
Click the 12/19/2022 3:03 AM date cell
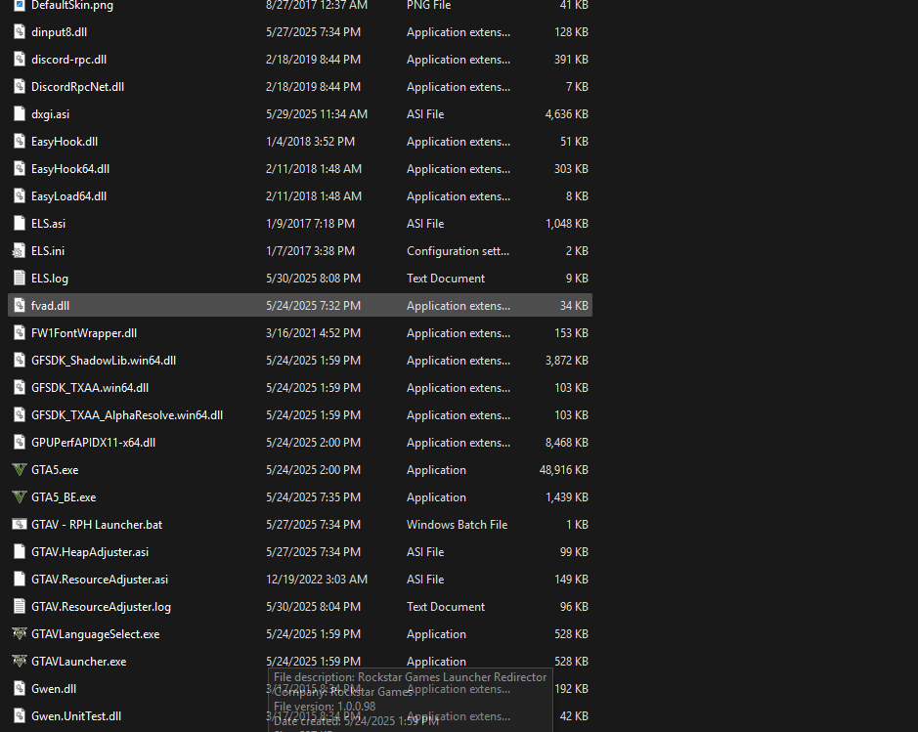click(317, 580)
